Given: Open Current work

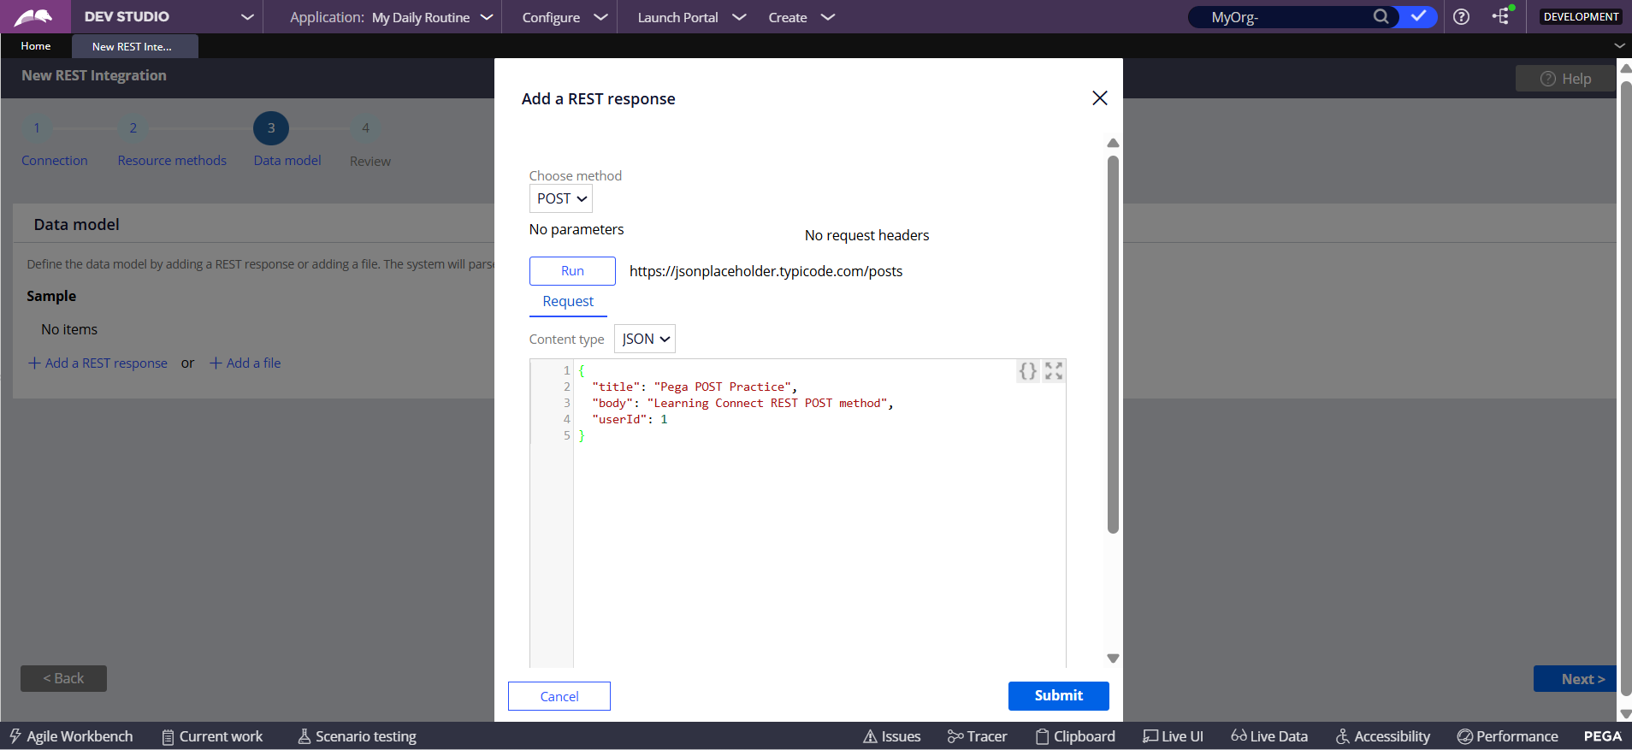Looking at the screenshot, I should [212, 736].
